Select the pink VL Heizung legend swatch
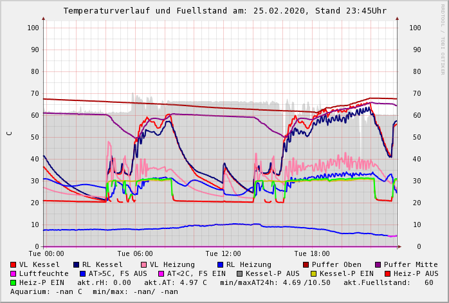Viewport: 449px width, 303px height. click(x=144, y=264)
